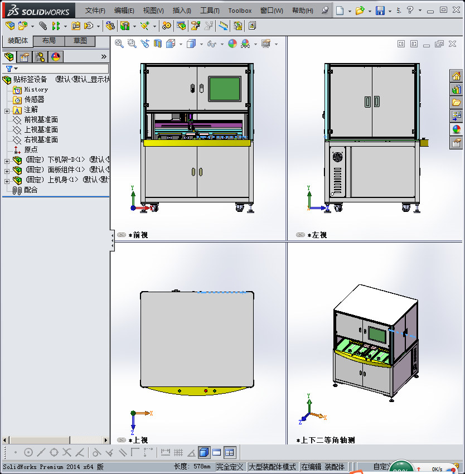Viewport: 465px width, 474px height.
Task: Switch to the 布局 tab
Action: coord(49,41)
